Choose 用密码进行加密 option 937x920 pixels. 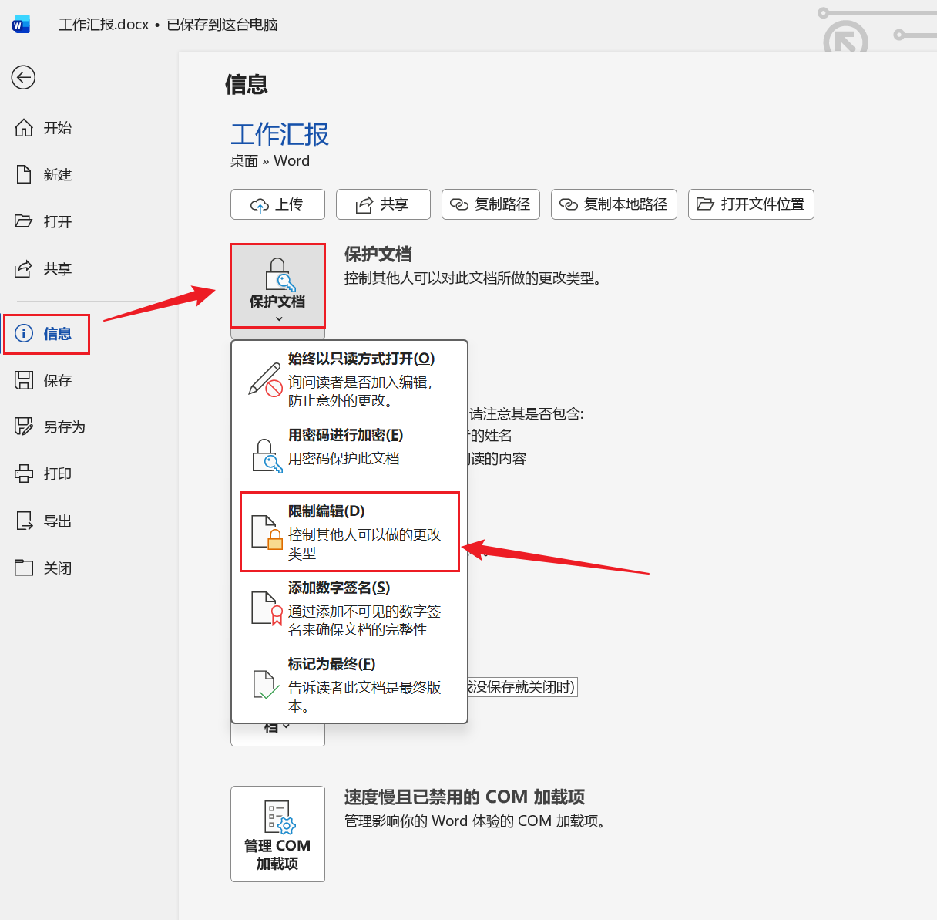click(347, 446)
